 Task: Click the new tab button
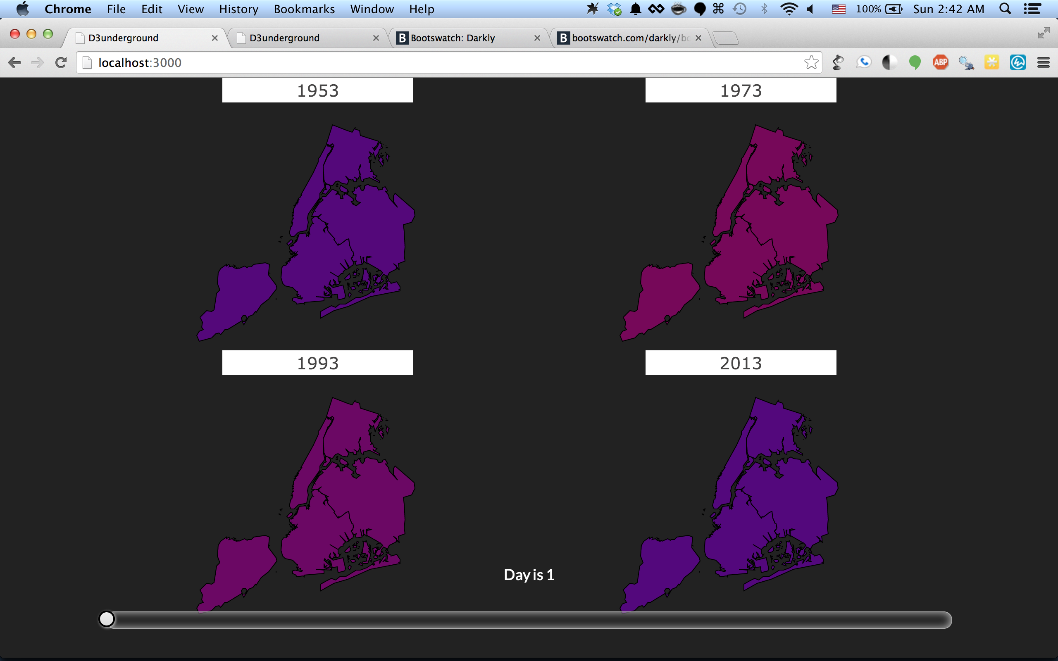click(x=726, y=38)
